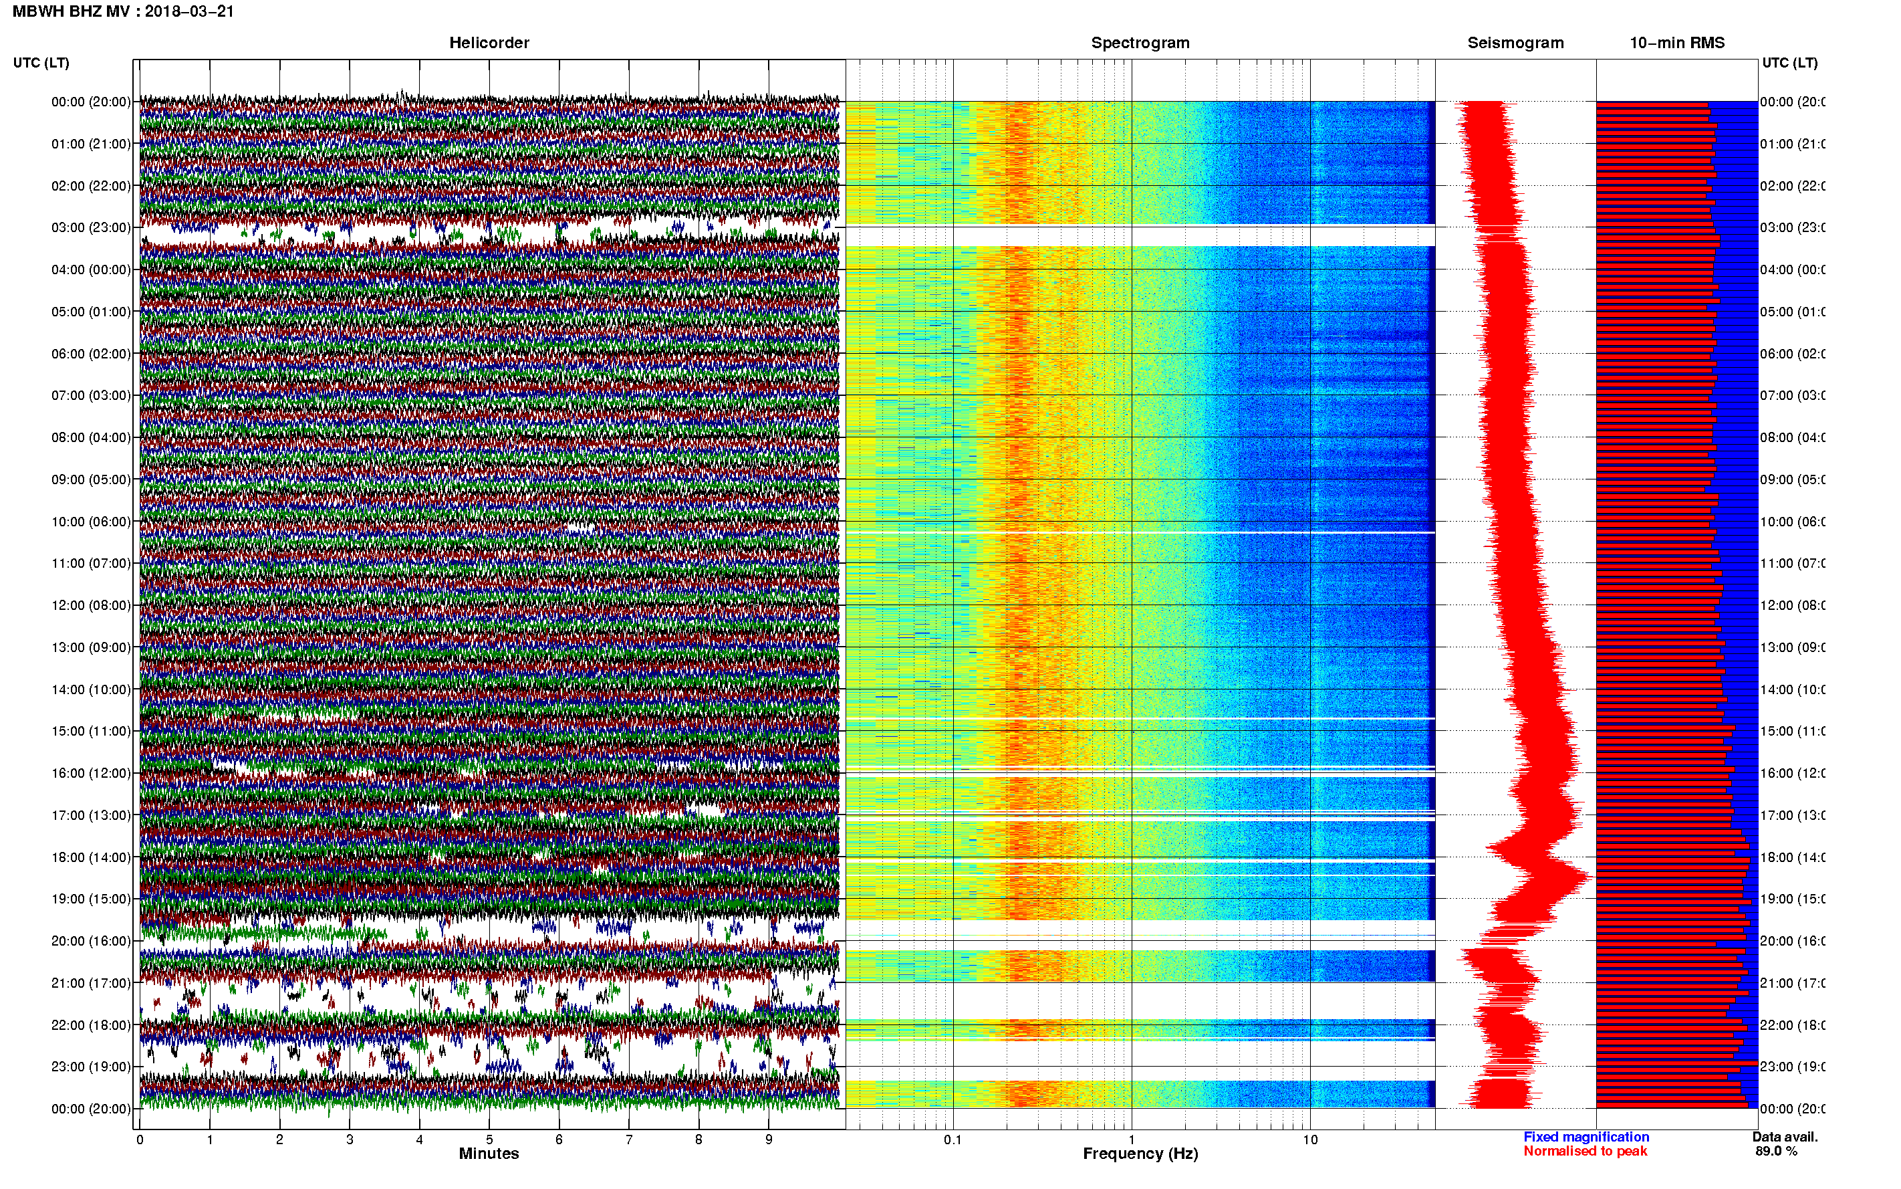Click the white data gap in spectrogram after 03:00
Image resolution: width=1901 pixels, height=1189 pixels.
(1140, 236)
